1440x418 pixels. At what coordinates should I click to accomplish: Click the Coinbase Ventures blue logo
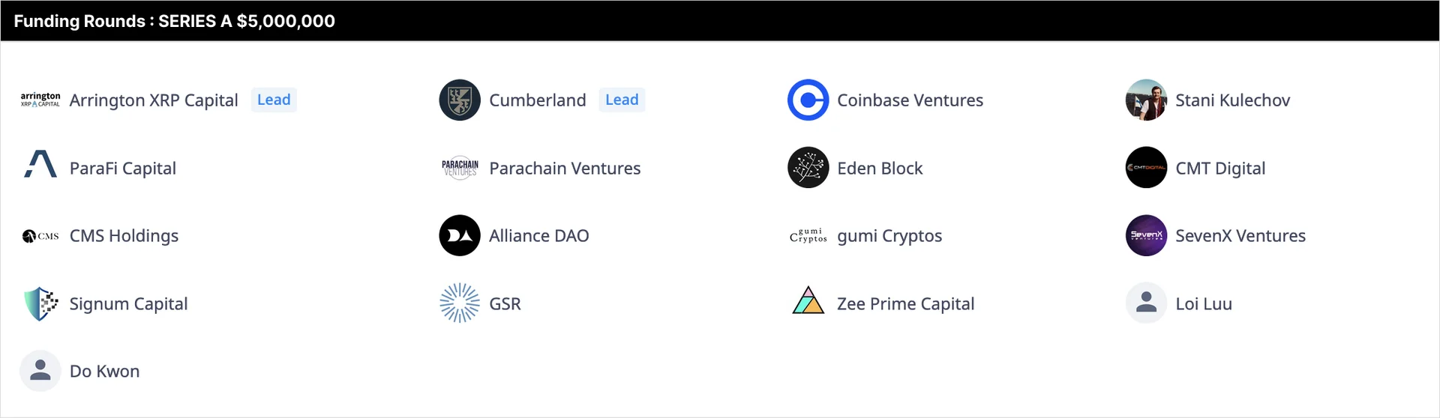(x=808, y=100)
